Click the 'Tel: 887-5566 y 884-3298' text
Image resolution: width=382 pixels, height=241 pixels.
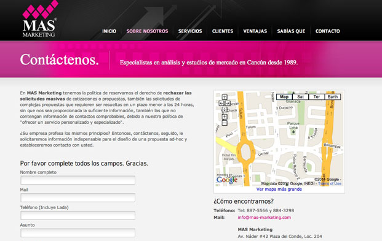point(266,210)
